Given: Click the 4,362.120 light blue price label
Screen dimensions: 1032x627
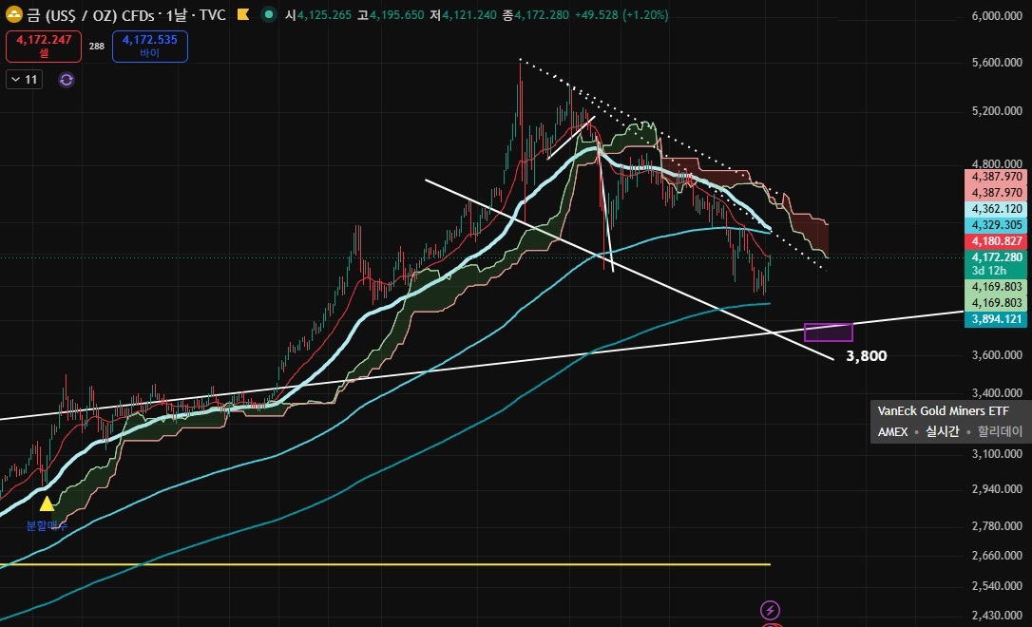Looking at the screenshot, I should 995,209.
